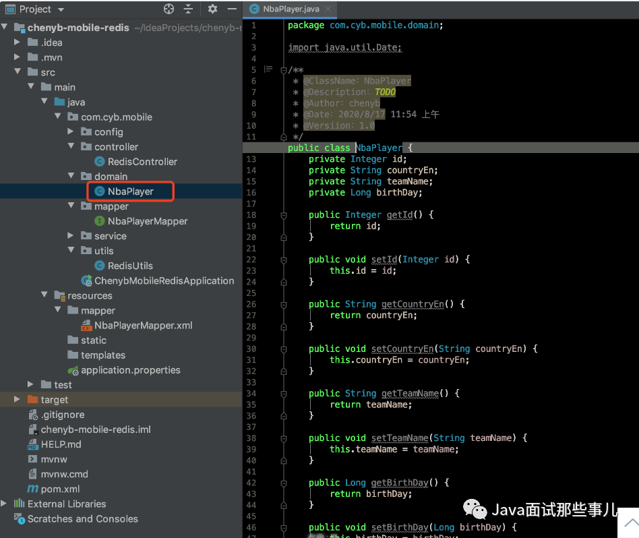The image size is (639, 538).
Task: Open the Project panel settings gear
Action: (212, 9)
